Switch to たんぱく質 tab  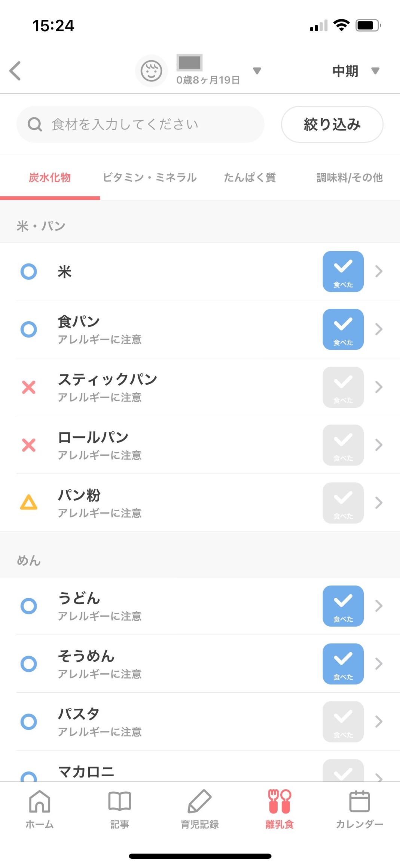(250, 178)
